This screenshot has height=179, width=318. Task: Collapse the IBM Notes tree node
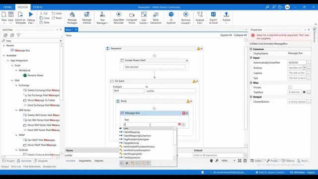(x=16, y=110)
